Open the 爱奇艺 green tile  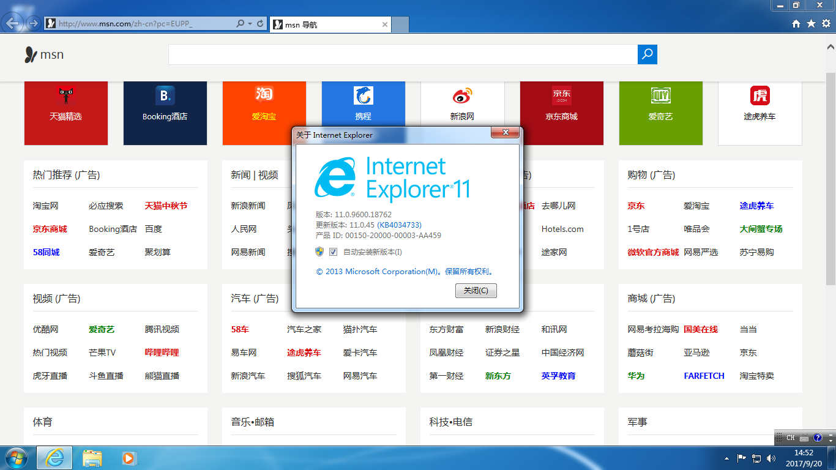[x=661, y=113]
